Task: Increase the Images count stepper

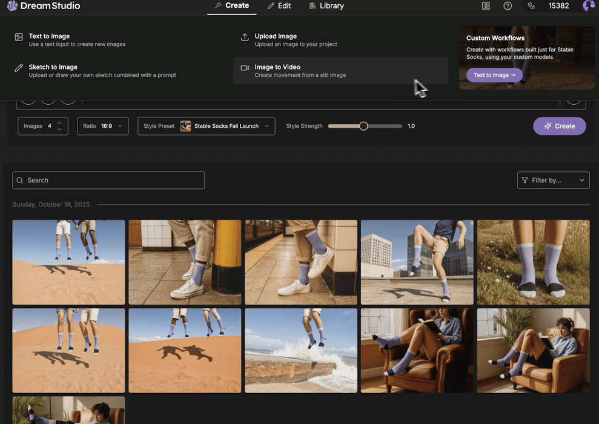Action: (x=59, y=123)
